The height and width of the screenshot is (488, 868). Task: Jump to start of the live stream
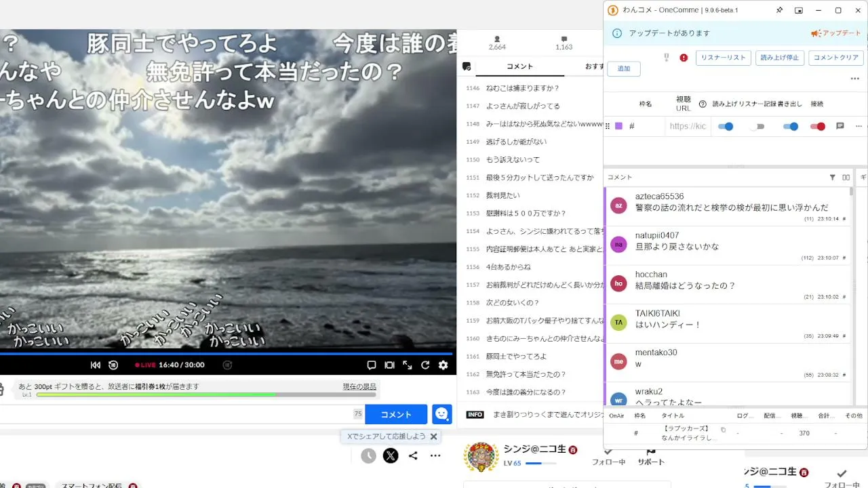pyautogui.click(x=96, y=365)
